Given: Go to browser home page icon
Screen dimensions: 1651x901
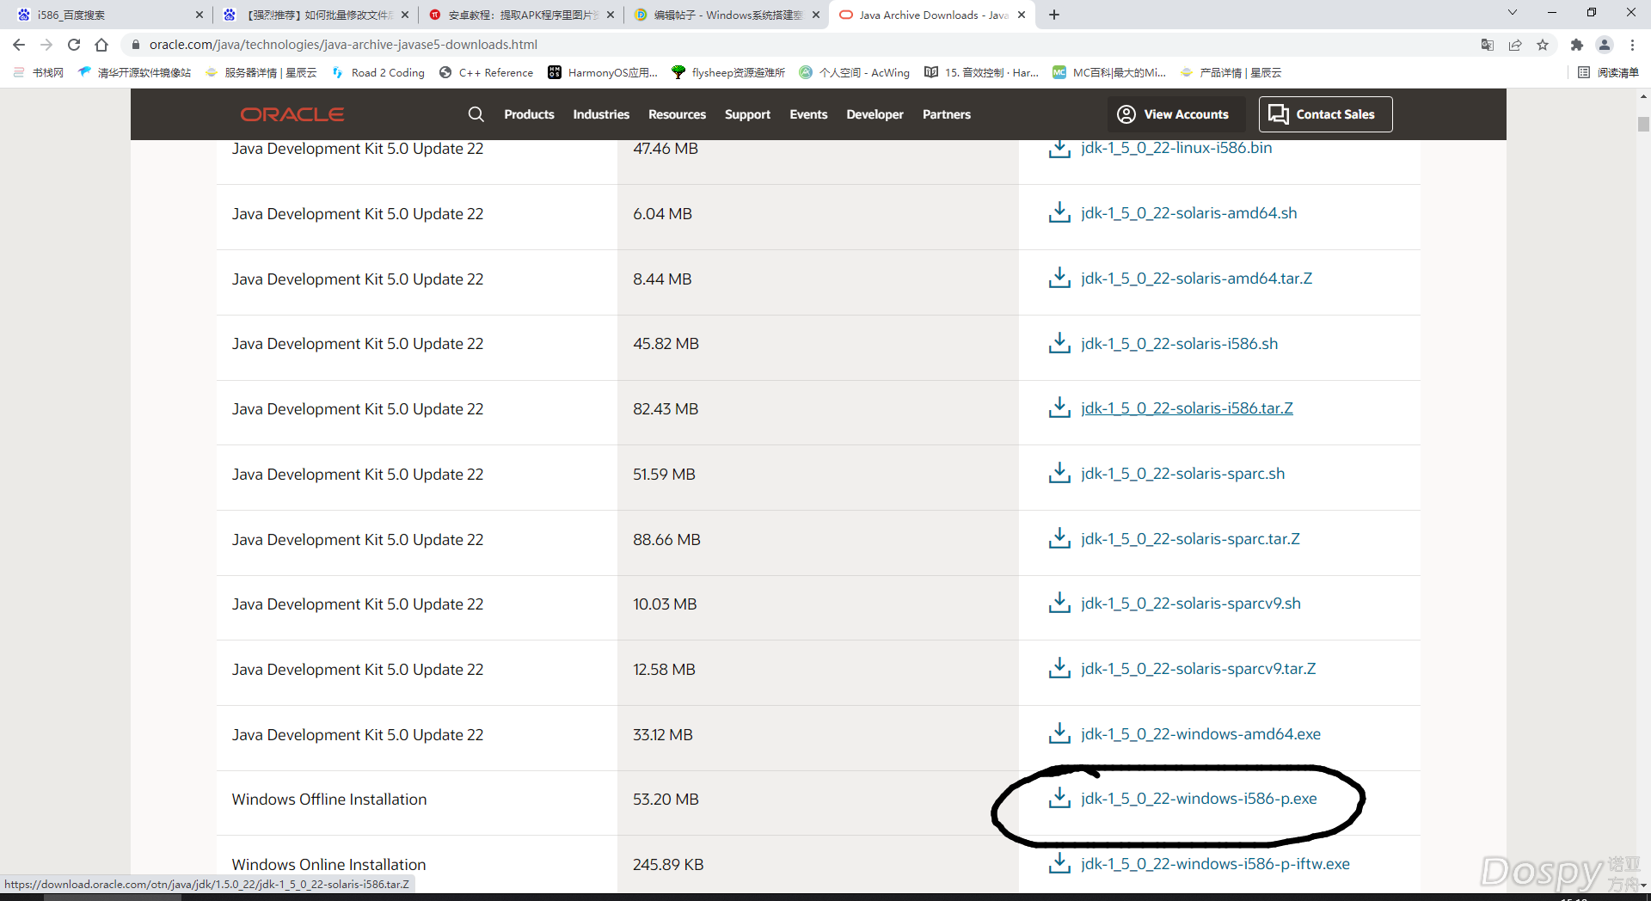Looking at the screenshot, I should click(101, 45).
